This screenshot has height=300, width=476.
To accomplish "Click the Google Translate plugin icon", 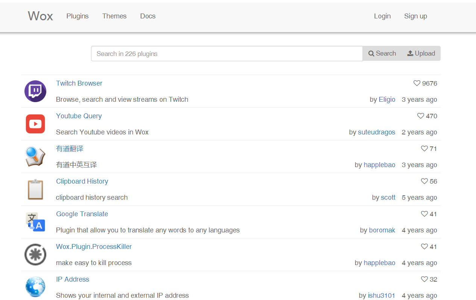I will pos(35,222).
